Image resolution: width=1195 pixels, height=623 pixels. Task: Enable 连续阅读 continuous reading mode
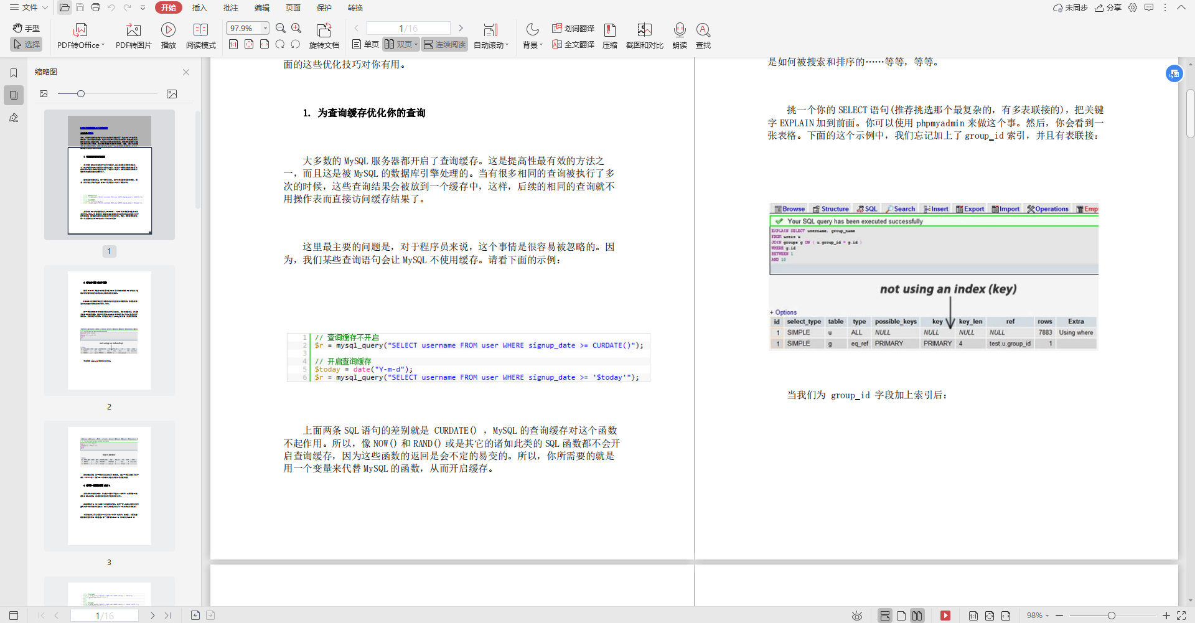[x=444, y=44]
